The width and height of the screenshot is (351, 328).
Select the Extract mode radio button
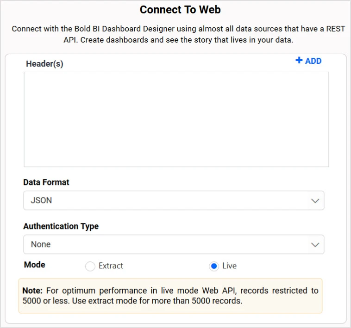(90, 266)
